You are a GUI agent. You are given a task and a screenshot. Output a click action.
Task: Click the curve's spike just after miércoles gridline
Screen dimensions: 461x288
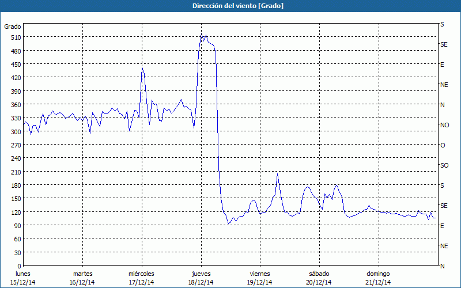pyautogui.click(x=142, y=68)
